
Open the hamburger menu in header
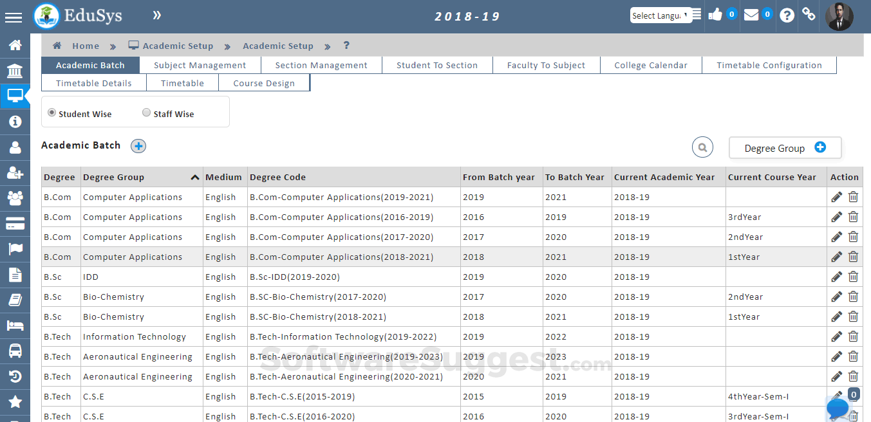14,17
